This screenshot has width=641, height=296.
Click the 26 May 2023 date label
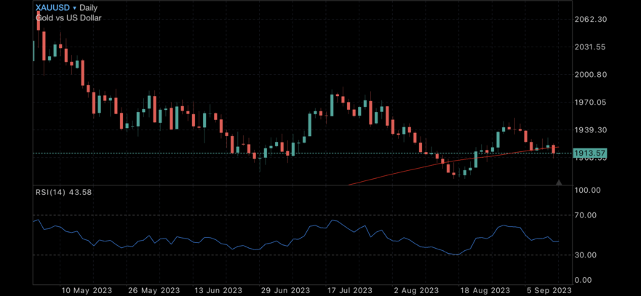click(154, 291)
